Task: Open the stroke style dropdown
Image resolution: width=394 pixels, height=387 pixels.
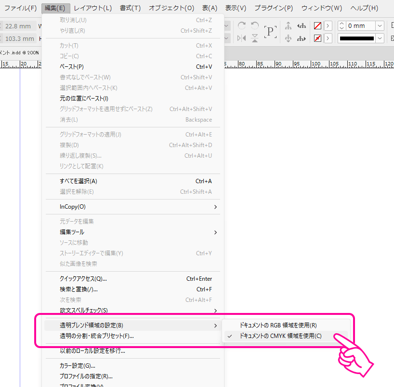Action: pyautogui.click(x=379, y=38)
